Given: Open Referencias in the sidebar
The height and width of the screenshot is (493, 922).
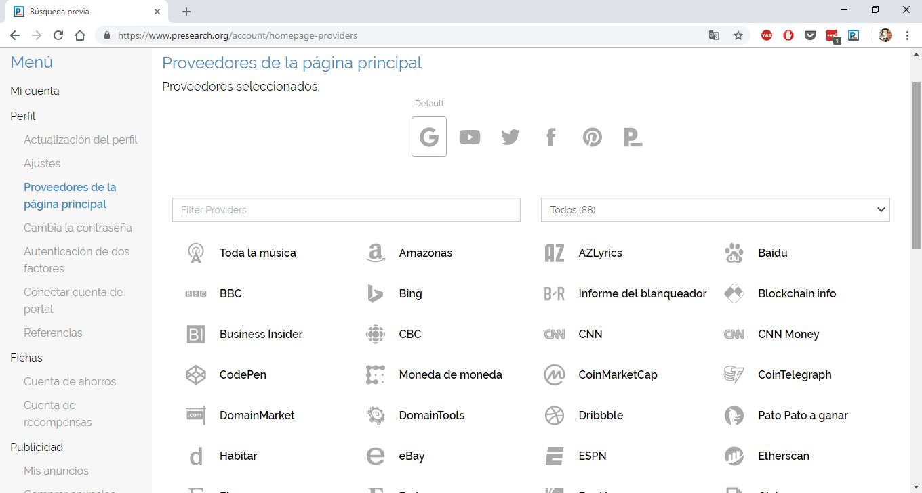Looking at the screenshot, I should pos(53,333).
